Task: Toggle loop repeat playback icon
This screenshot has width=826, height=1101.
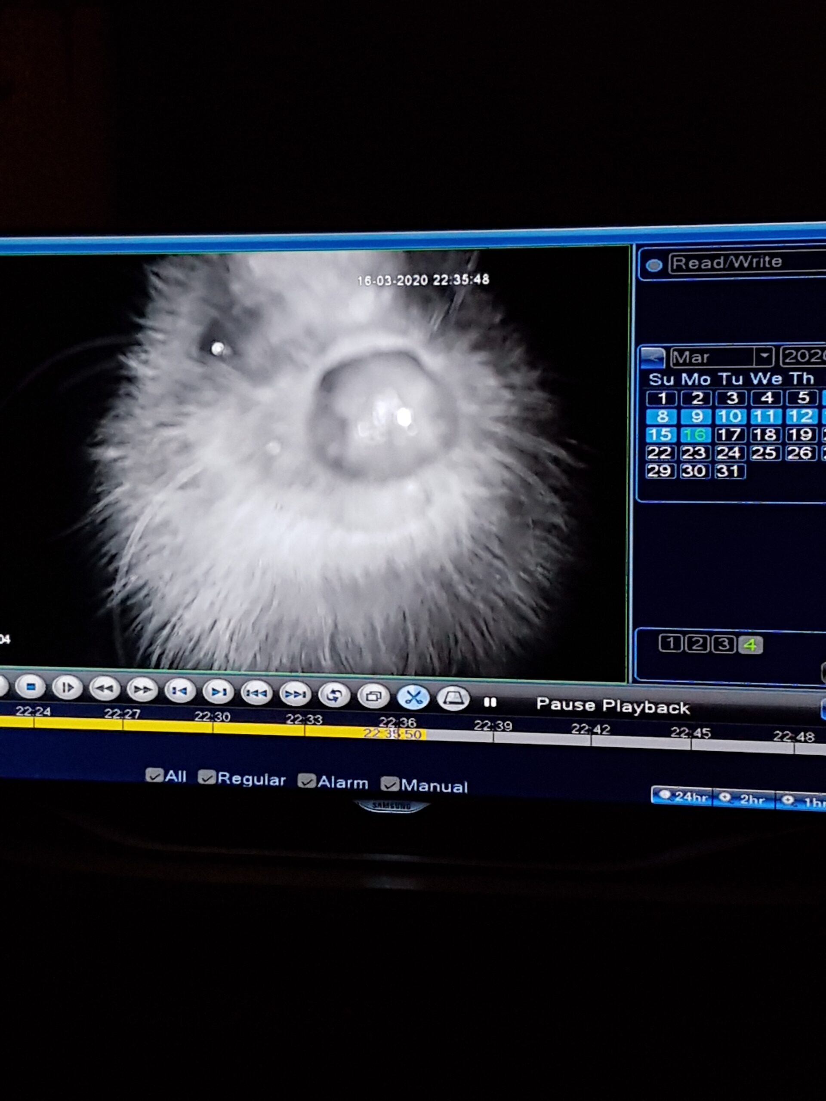Action: pos(334,695)
